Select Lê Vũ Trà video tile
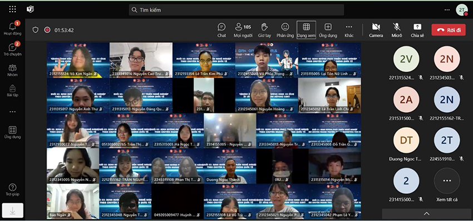This screenshot has height=221, width=473. tap(230, 202)
